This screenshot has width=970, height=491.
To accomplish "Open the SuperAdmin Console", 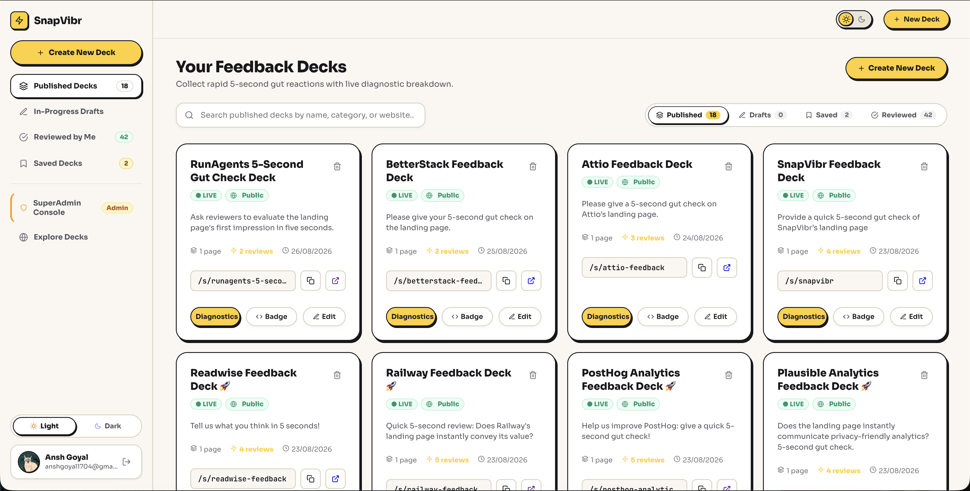I will [76, 208].
